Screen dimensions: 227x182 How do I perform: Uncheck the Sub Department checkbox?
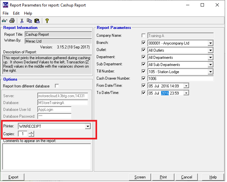[x=144, y=64]
